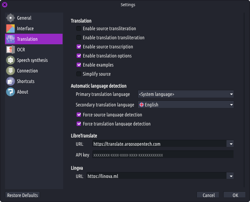Screen dimensions: 250x202
Task: Confirm settings with the OK button
Action: coord(235,195)
